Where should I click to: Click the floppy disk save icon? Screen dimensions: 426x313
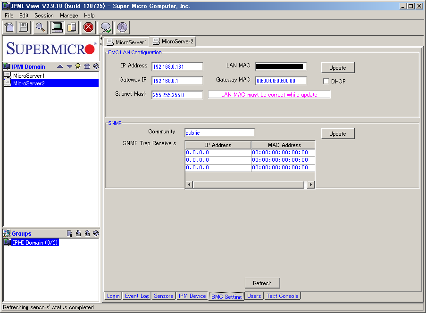point(24,27)
